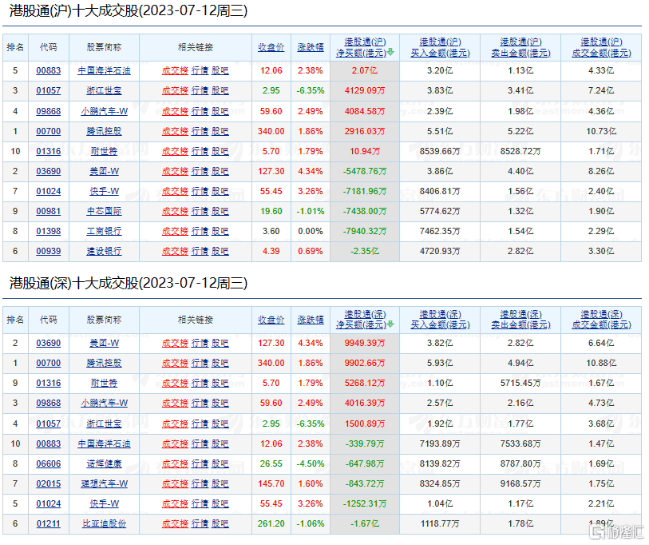
Task: Sort the 港股通(沪) table by 收盘价
Action: coord(271,48)
